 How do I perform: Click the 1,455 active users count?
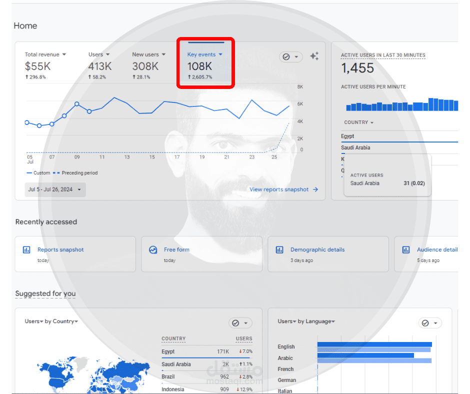357,68
